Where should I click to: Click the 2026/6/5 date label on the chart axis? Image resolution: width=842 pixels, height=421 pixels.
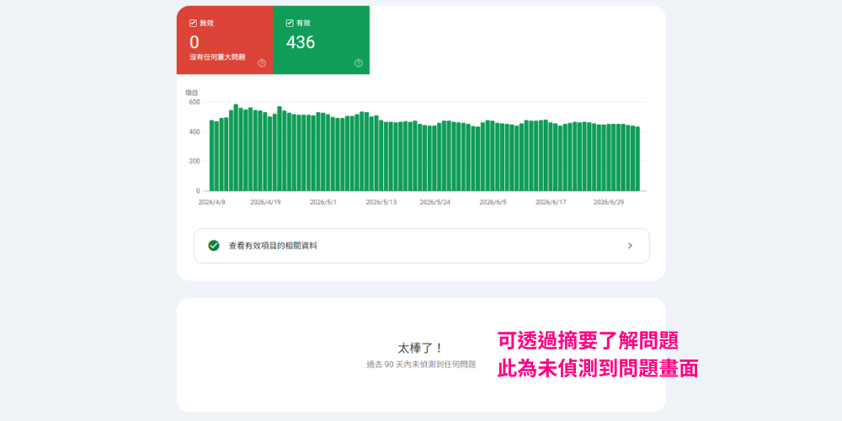(x=493, y=202)
